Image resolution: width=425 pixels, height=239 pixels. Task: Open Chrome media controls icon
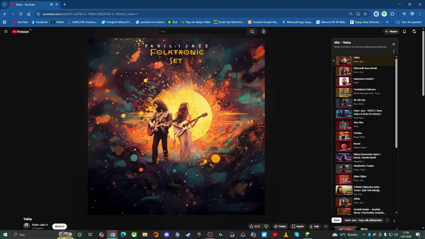coord(404,14)
